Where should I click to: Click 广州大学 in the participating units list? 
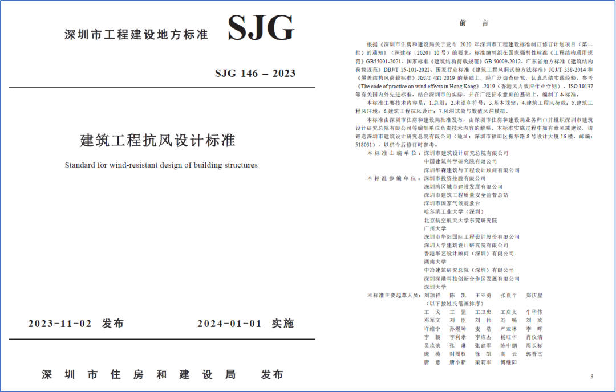pos(435,228)
